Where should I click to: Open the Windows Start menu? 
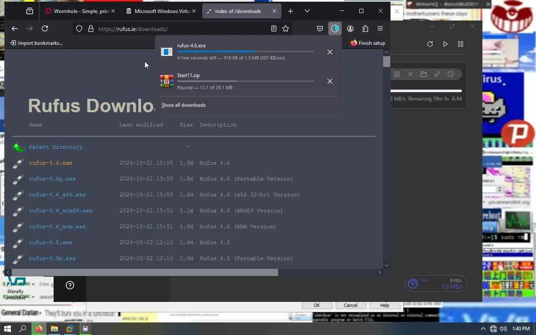[x=8, y=329]
